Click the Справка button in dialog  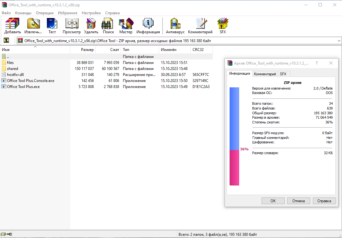[x=324, y=201]
